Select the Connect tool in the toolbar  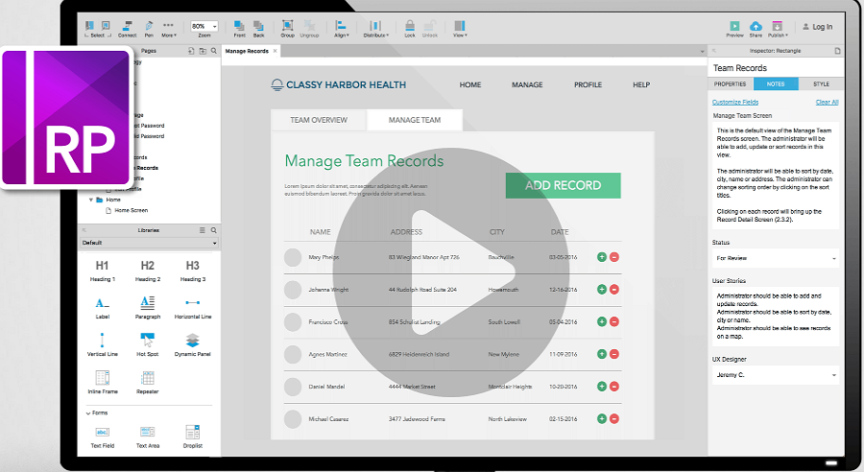tap(128, 29)
